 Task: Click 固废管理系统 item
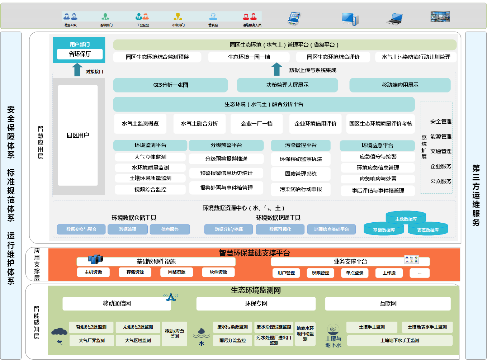point(301,174)
